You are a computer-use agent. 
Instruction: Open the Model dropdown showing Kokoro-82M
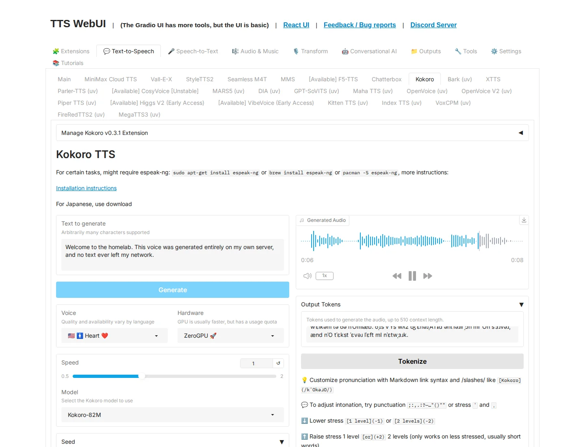click(x=173, y=415)
